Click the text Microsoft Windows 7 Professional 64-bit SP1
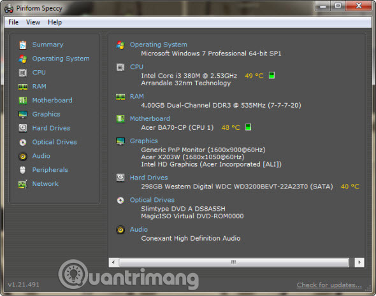This screenshot has width=376, height=296. (211, 53)
